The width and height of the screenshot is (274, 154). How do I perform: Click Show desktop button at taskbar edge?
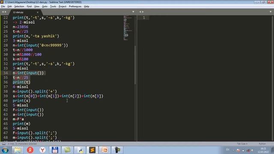pos(272,150)
